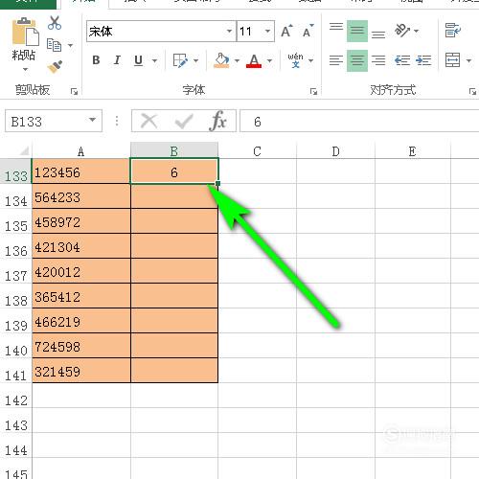The height and width of the screenshot is (479, 479).
Task: Toggle Bold formatting
Action: click(x=96, y=60)
